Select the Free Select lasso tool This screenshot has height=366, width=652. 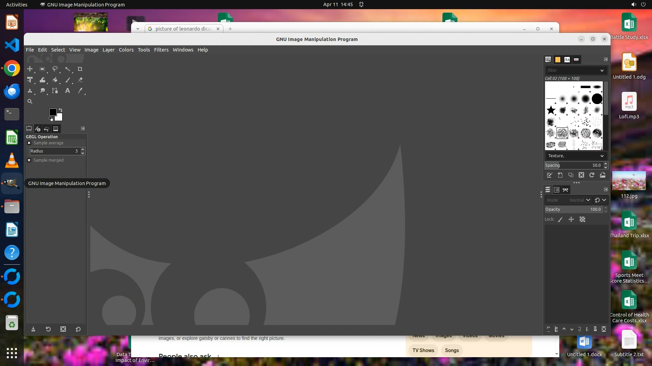coord(55,69)
